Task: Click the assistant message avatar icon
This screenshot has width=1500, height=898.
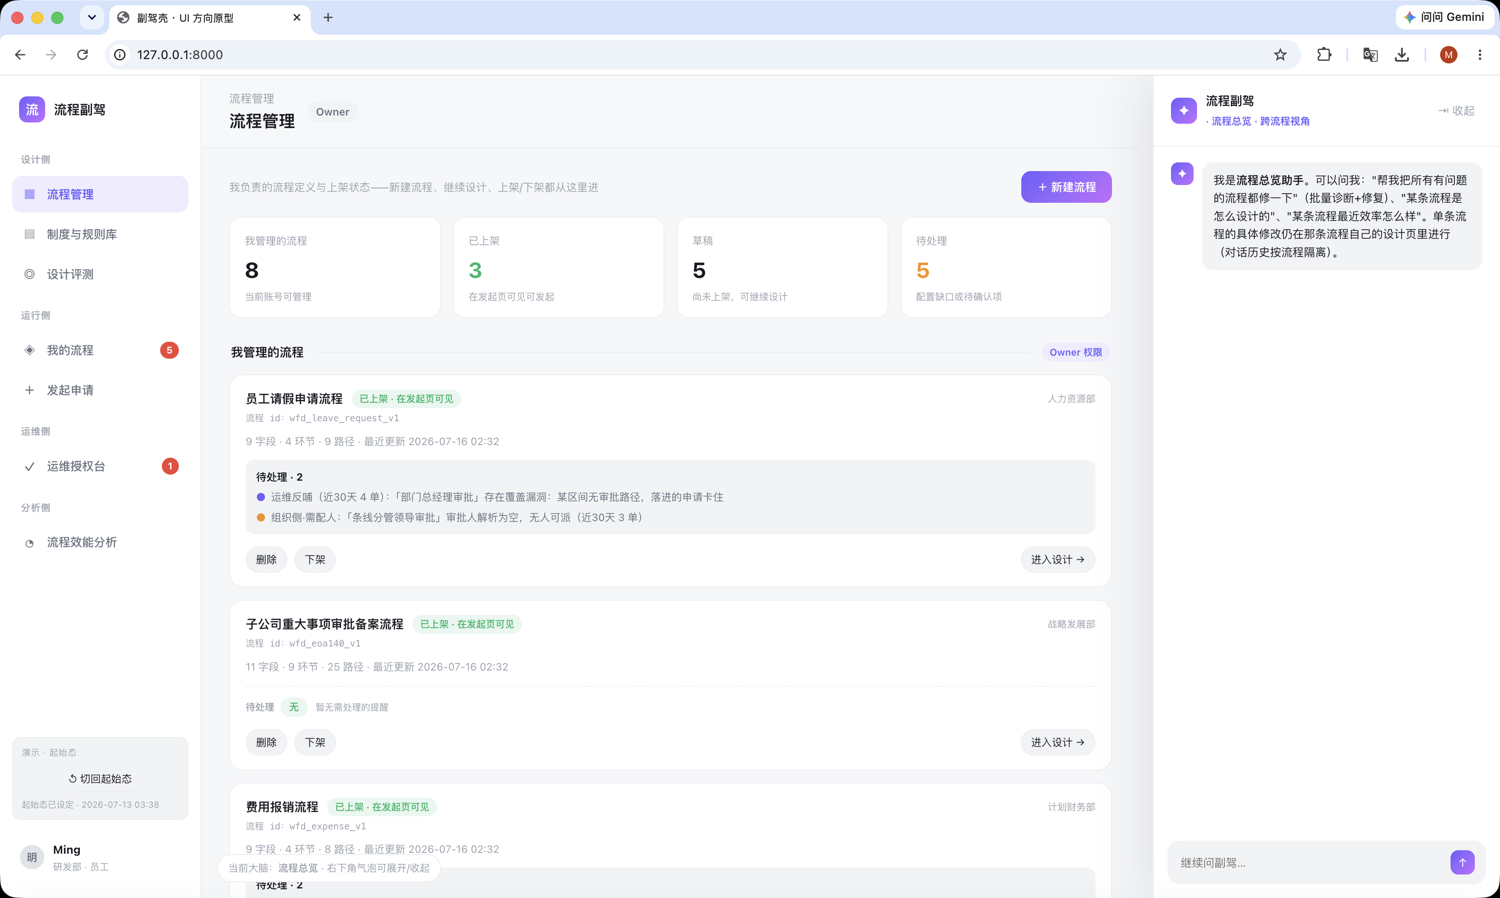Action: [1182, 174]
